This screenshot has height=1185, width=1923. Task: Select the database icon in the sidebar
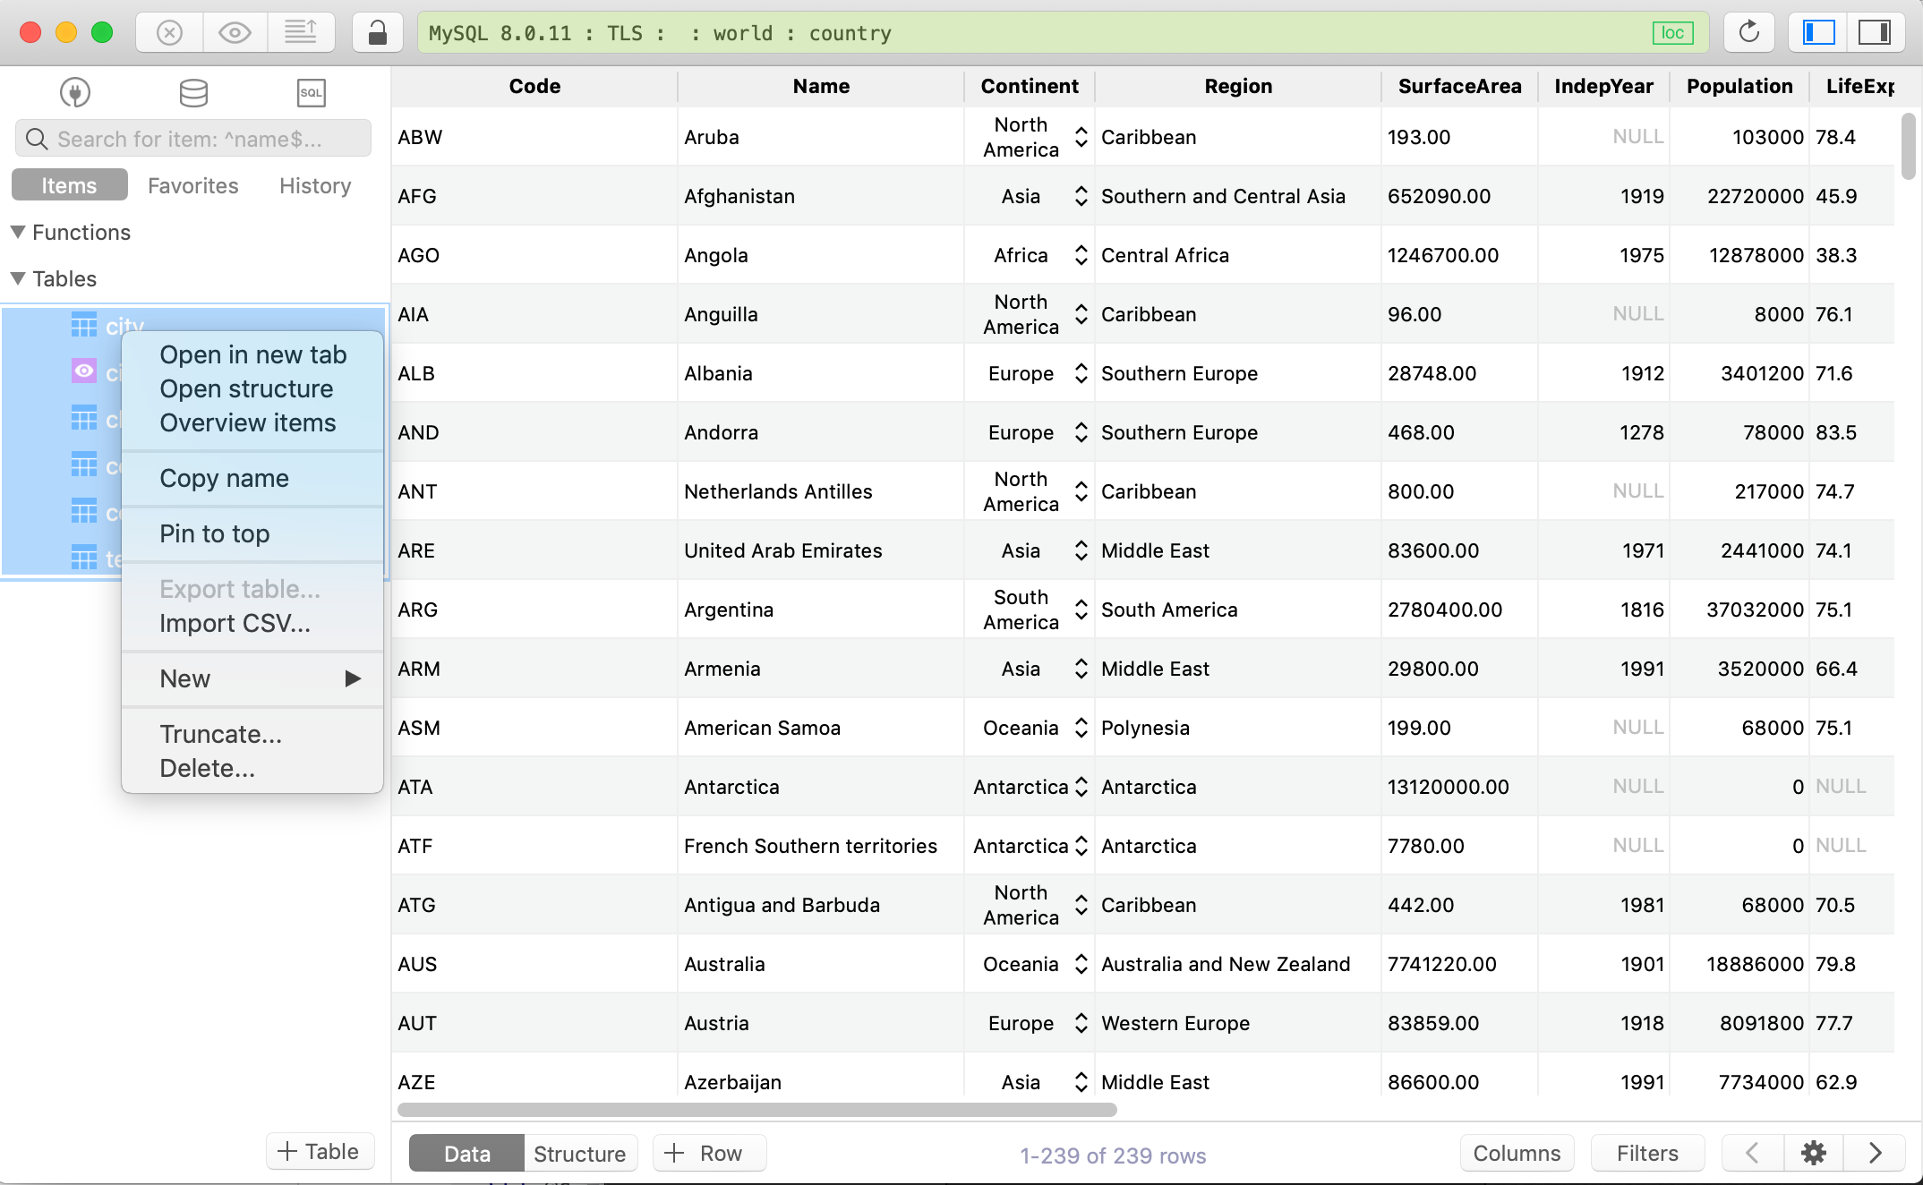pyautogui.click(x=192, y=92)
